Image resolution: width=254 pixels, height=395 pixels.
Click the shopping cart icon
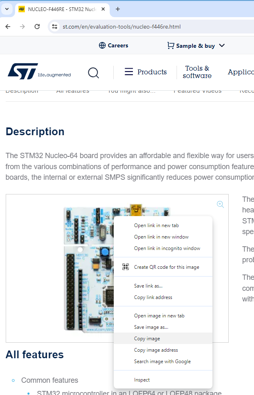coord(170,45)
